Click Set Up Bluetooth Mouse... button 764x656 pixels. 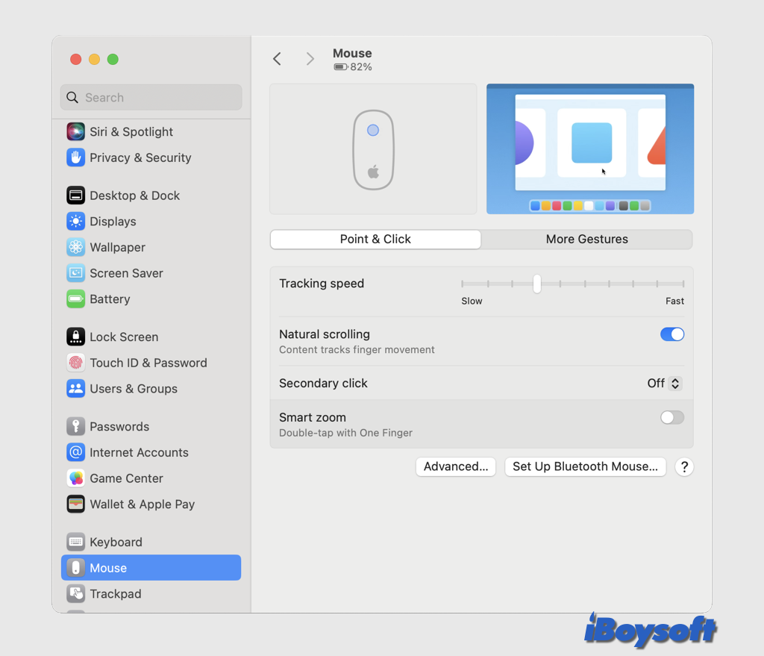click(x=585, y=466)
